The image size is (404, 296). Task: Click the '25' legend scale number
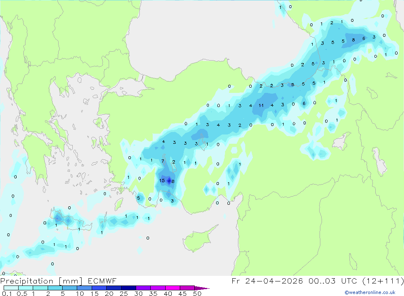click(124, 294)
